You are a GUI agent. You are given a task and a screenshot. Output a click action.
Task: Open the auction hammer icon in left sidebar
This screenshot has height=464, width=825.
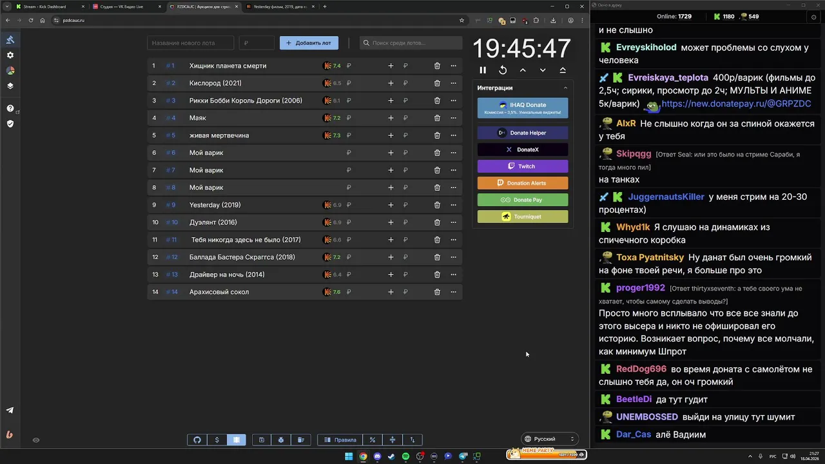(10, 39)
